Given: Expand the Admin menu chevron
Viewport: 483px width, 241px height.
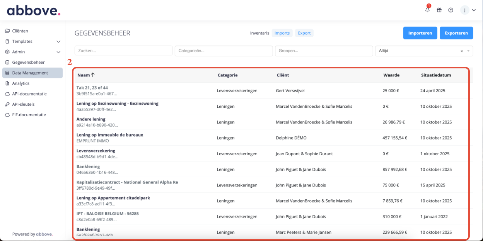Looking at the screenshot, I should coord(58,52).
